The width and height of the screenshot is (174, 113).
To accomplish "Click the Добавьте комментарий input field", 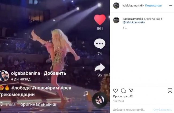I will coord(129,110).
